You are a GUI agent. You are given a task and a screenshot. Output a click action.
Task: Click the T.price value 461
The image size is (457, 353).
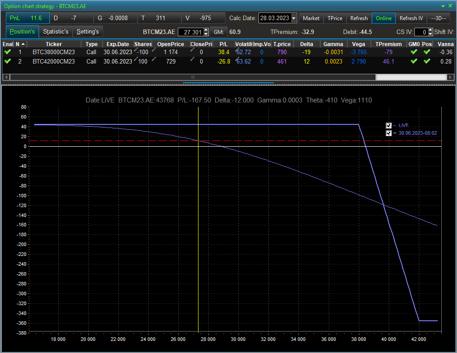[282, 61]
